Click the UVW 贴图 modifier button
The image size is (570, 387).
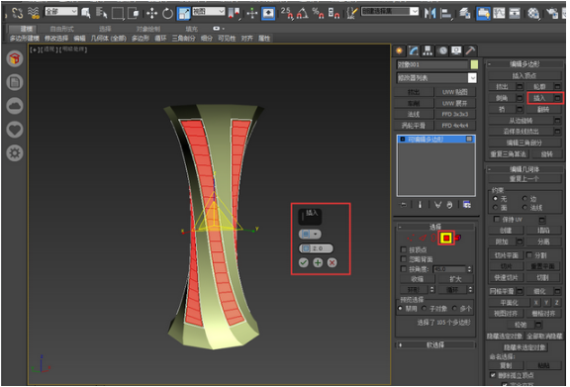click(x=455, y=92)
